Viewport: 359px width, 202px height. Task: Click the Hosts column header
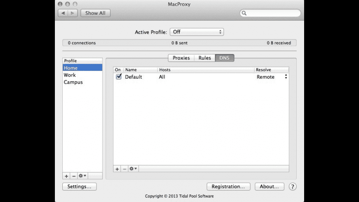point(206,70)
